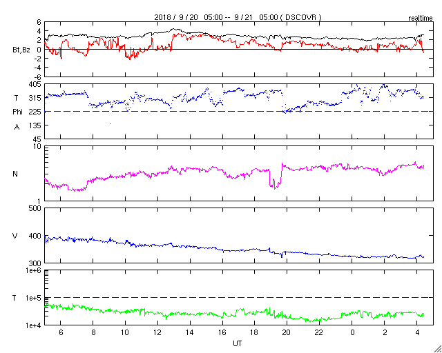The width and height of the screenshot is (442, 353).
Task: Click the '8' hour label on the time axis
Action: click(93, 332)
